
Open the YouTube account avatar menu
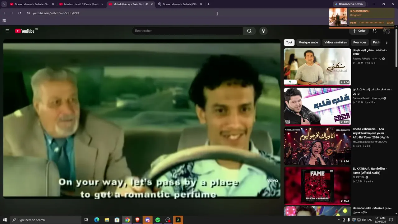(386, 31)
